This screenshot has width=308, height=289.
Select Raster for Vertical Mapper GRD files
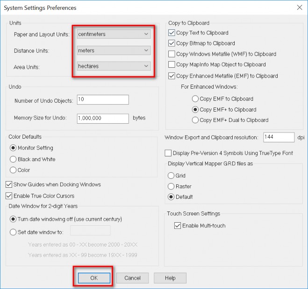[171, 186]
